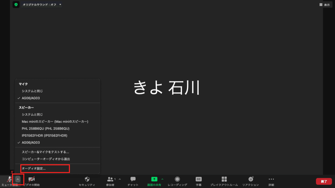Open the オリジナルサウンド dropdown

click(x=60, y=4)
